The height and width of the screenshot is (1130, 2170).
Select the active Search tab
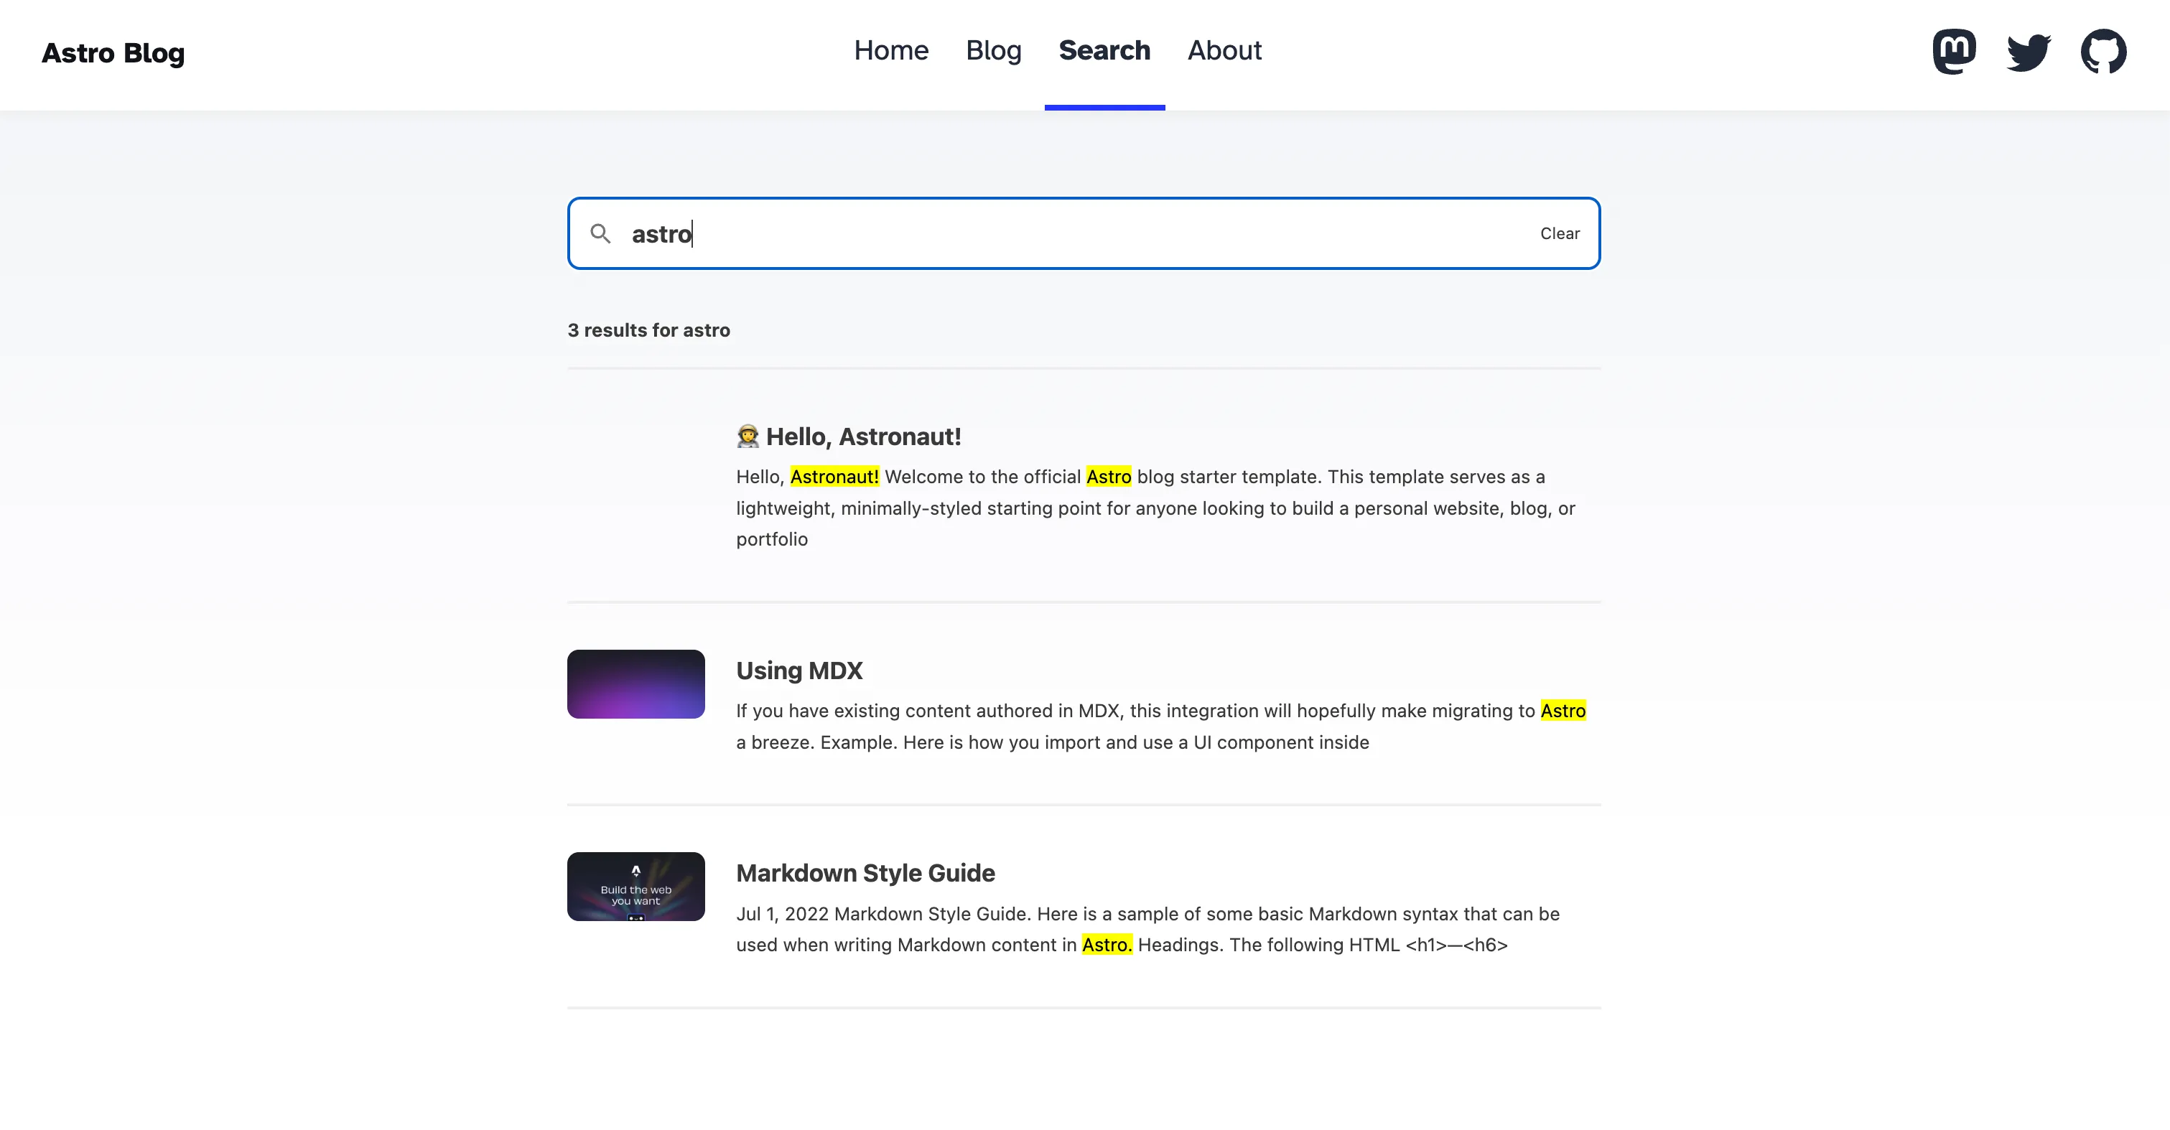[x=1104, y=50]
